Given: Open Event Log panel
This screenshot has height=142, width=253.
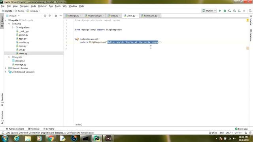Looking at the screenshot, I should coord(241,129).
